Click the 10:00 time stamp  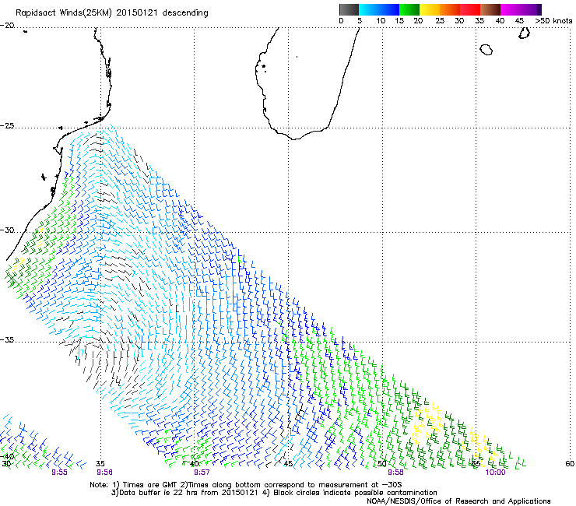click(495, 473)
